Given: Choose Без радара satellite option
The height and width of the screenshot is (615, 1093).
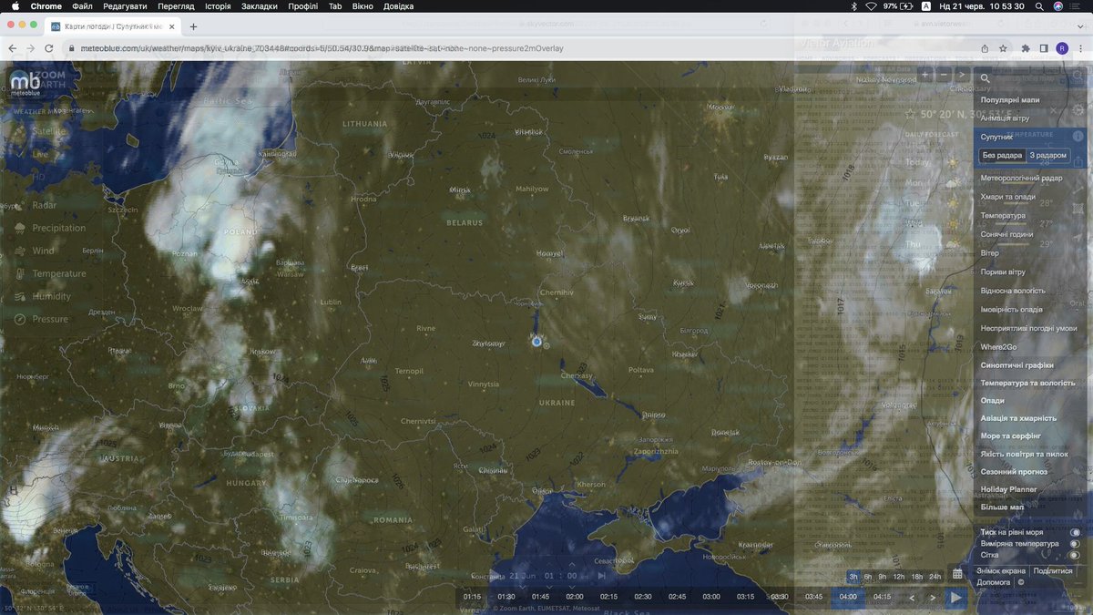Looking at the screenshot, I should (x=1002, y=156).
